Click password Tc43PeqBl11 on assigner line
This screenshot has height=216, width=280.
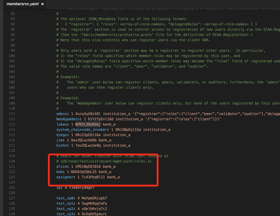(93, 177)
